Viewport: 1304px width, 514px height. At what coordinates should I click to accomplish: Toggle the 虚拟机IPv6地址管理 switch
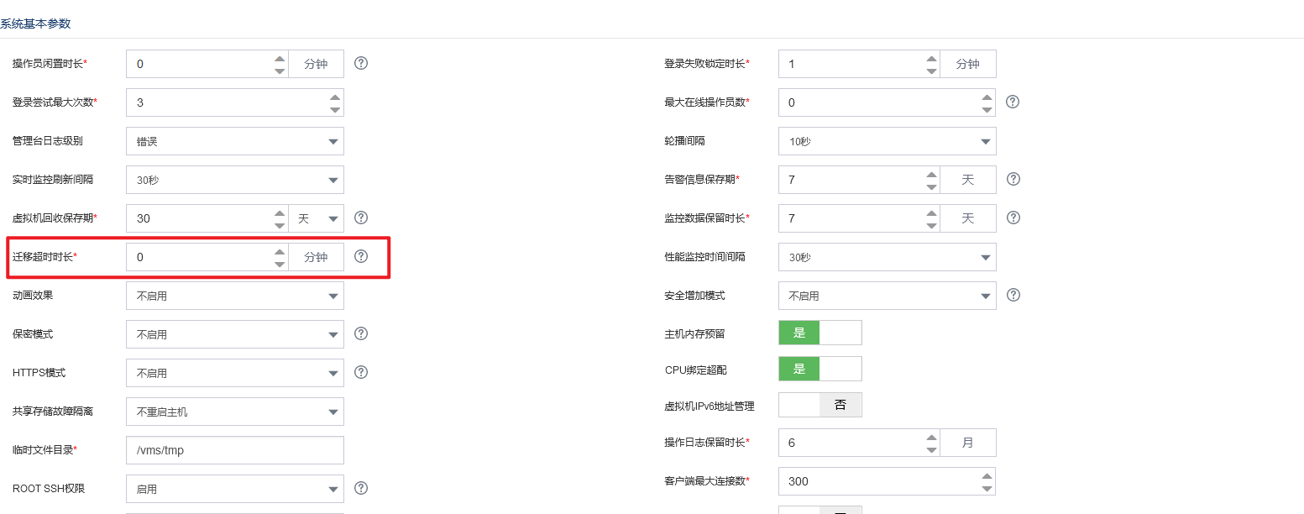(x=820, y=405)
